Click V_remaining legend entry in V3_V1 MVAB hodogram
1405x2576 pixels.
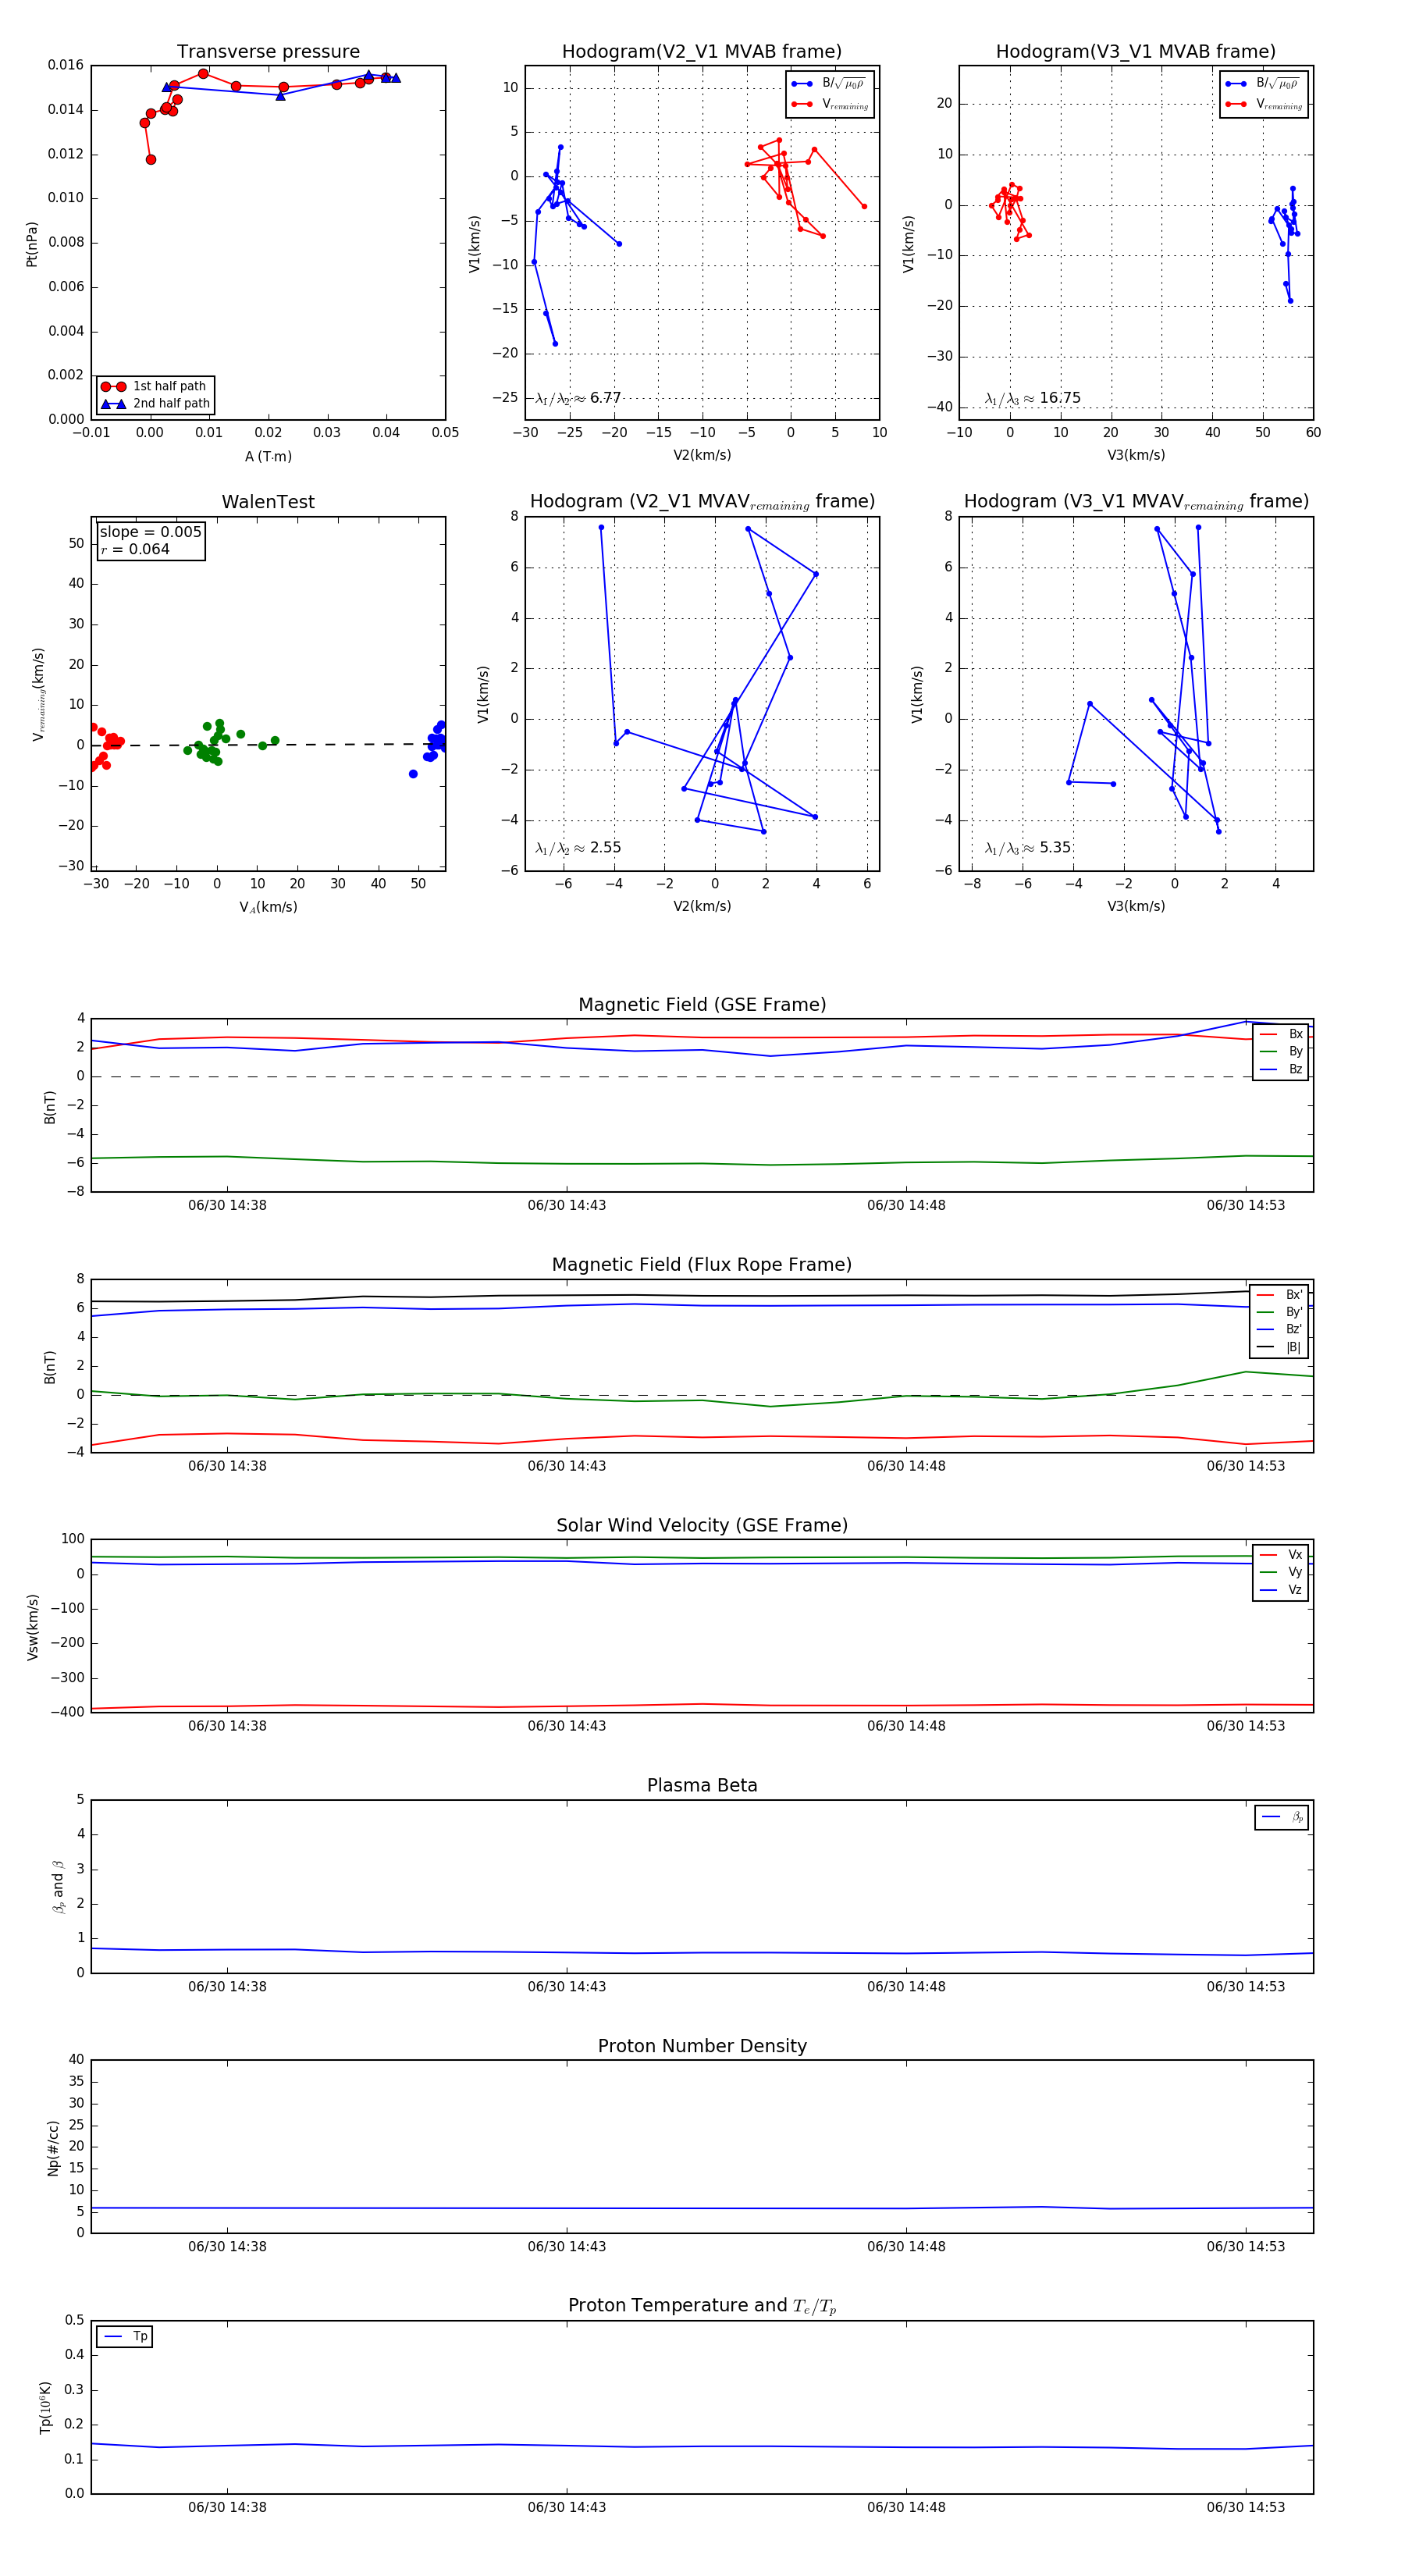point(1264,104)
